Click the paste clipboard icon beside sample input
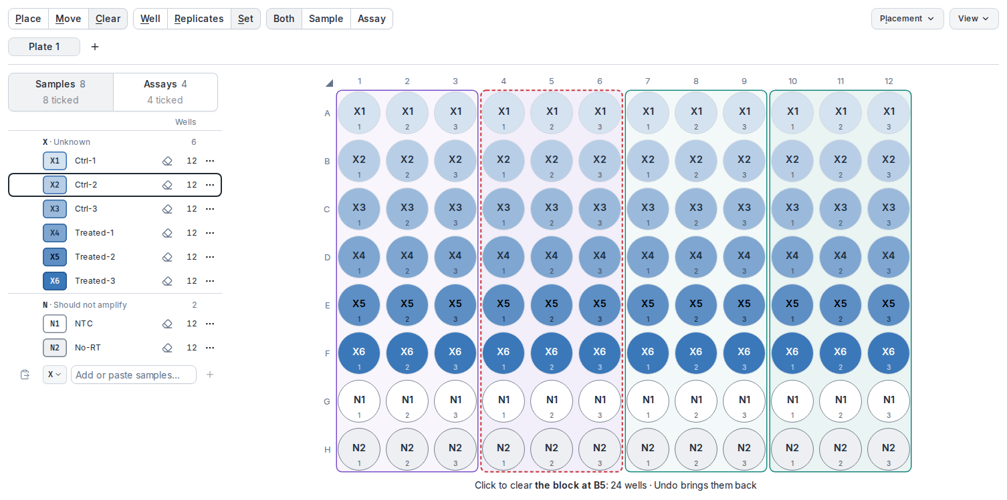1007x500 pixels. (x=25, y=374)
